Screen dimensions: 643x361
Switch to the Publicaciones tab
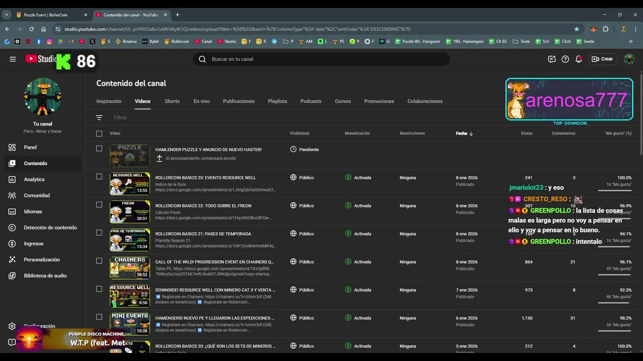pyautogui.click(x=239, y=101)
